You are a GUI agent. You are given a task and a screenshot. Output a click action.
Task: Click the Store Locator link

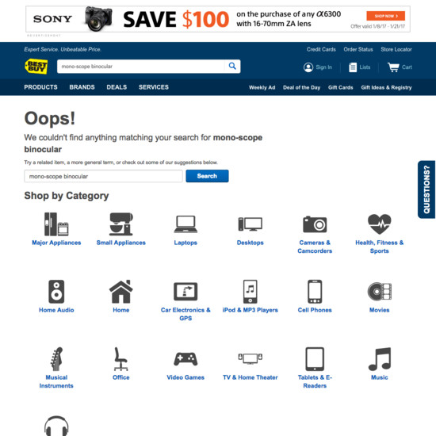point(396,49)
